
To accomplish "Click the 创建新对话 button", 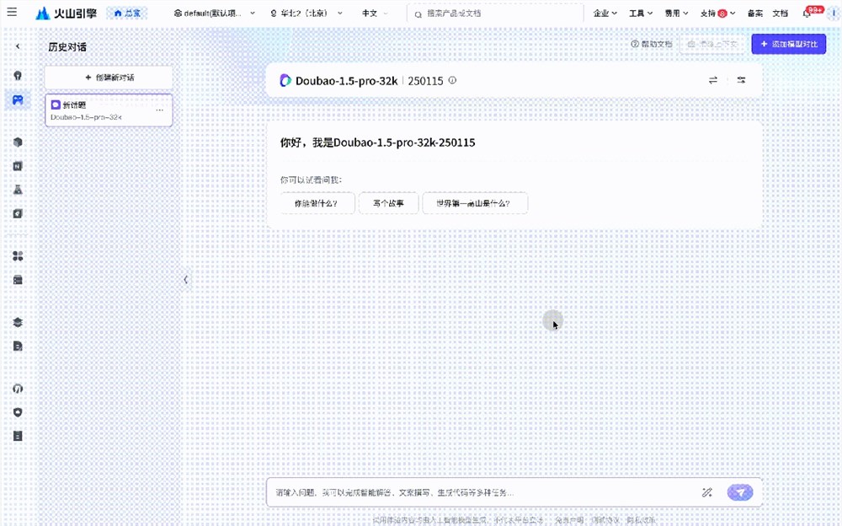I will (109, 78).
